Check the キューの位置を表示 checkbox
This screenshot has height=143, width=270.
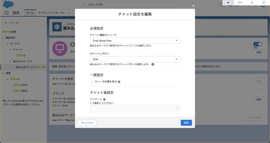point(91,81)
